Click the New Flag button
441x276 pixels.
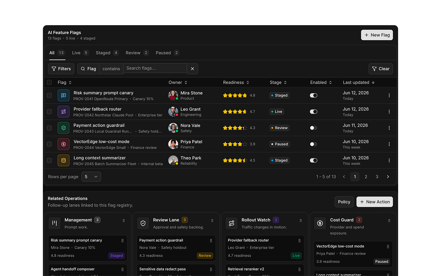coord(377,35)
